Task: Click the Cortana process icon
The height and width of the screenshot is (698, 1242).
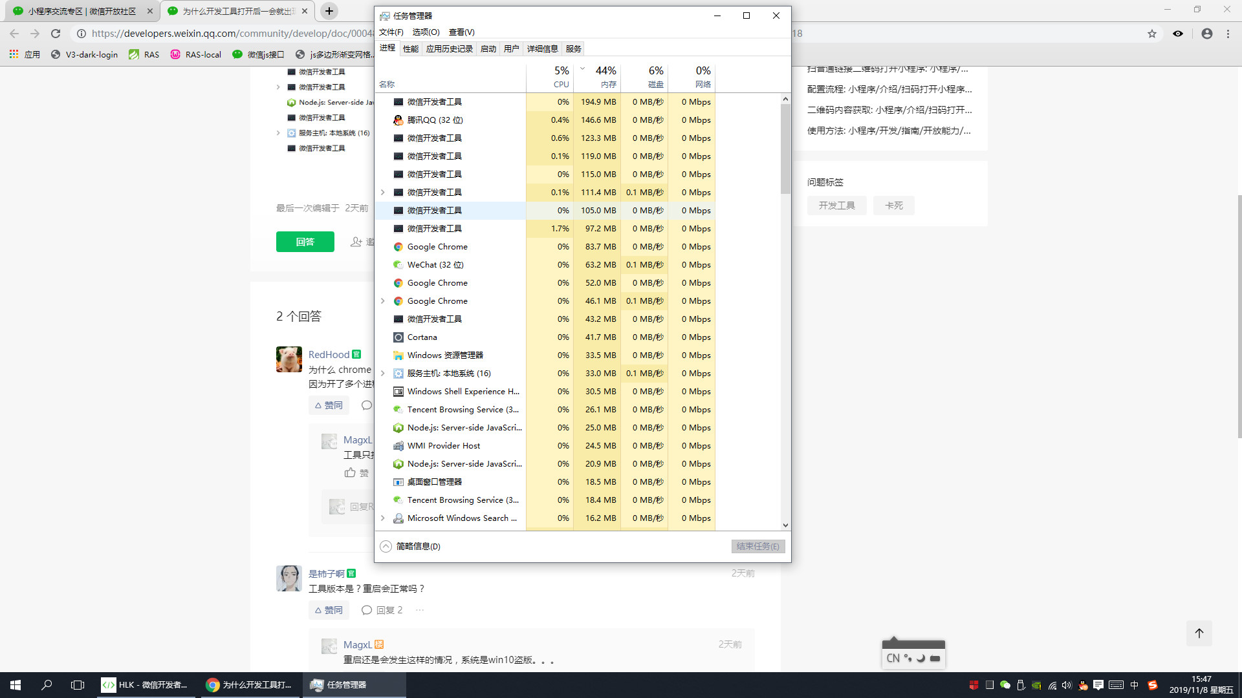Action: click(x=398, y=337)
